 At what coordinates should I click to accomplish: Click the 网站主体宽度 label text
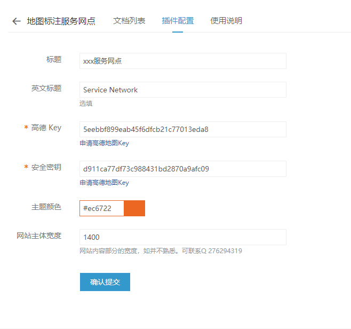click(x=39, y=236)
